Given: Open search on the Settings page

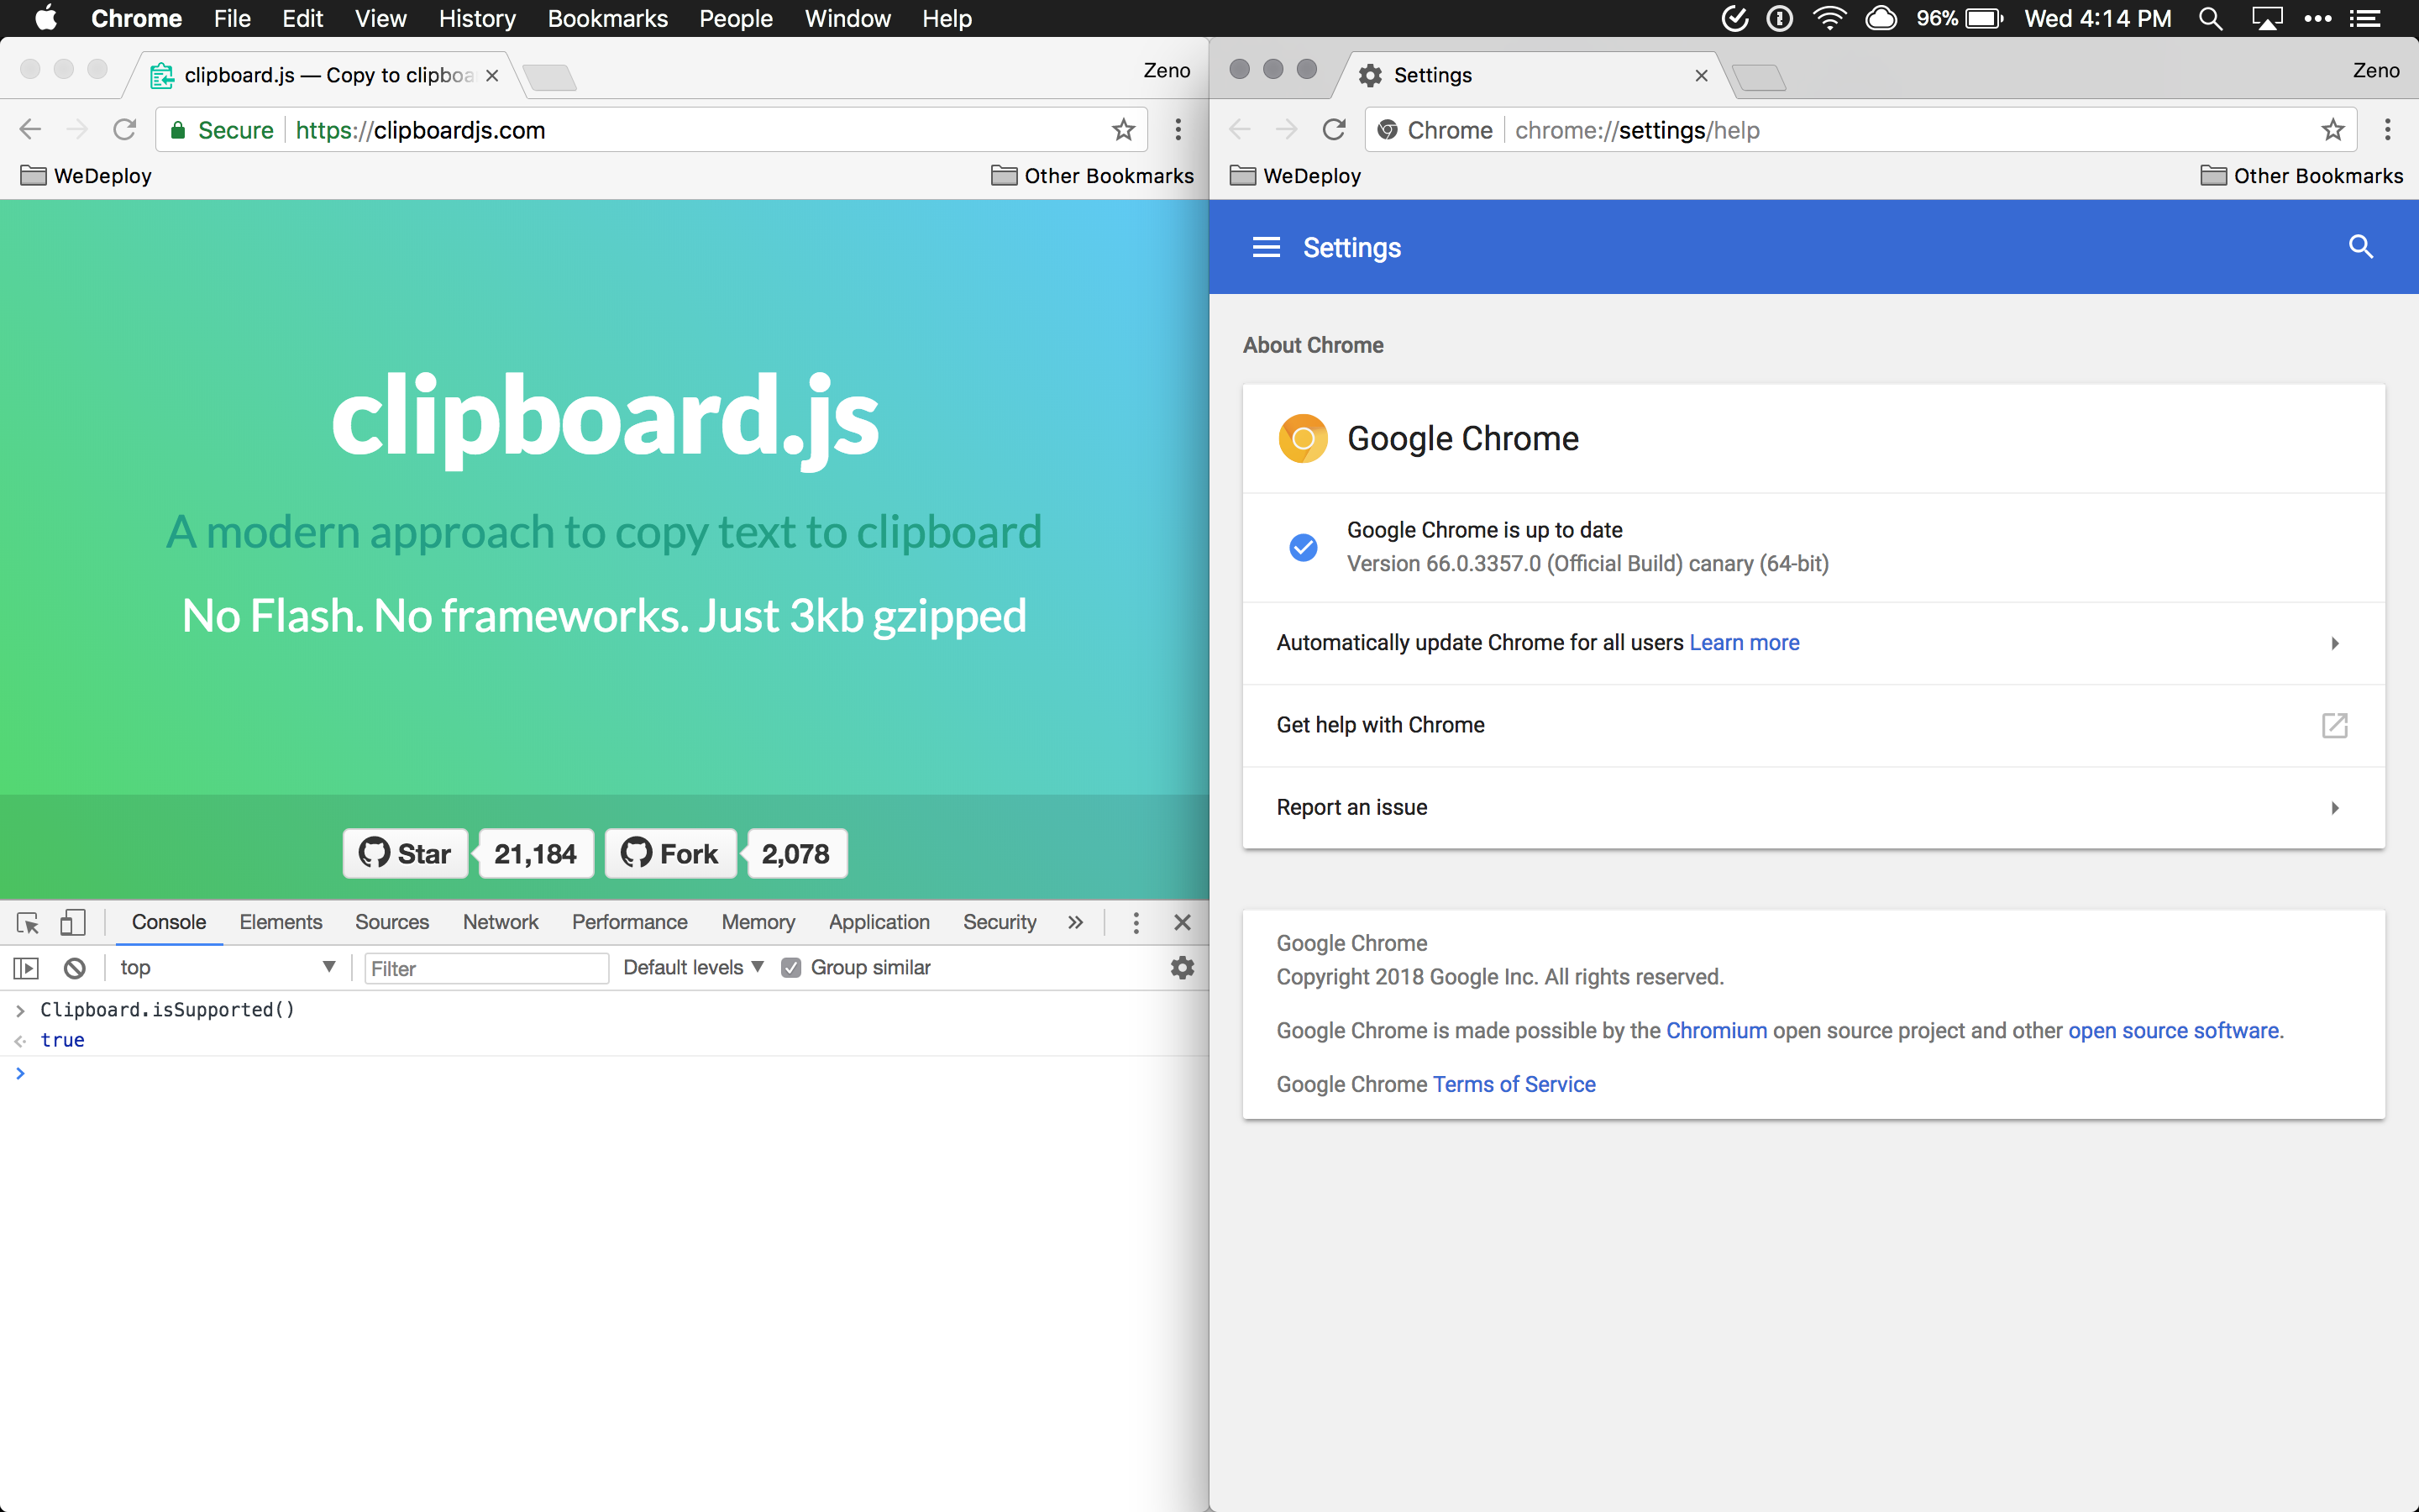Looking at the screenshot, I should (2362, 247).
